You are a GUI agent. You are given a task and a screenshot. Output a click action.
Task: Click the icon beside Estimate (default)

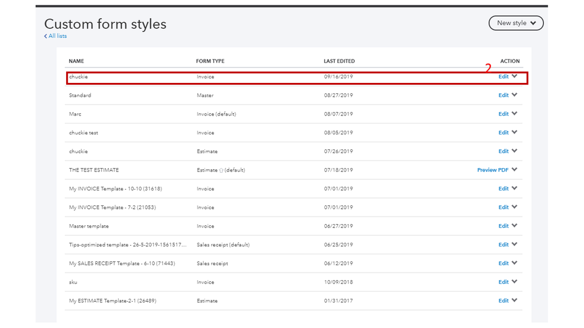222,170
